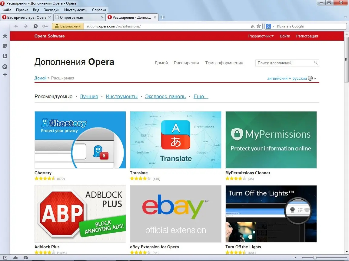This screenshot has height=261, width=349.
Task: Open the MyPermissions extension thumbnail
Action: [271, 140]
